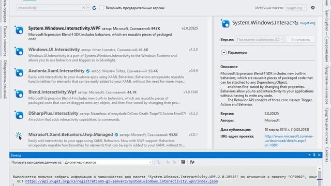The height and width of the screenshot is (186, 331).
Task: Click the Вывод output panel title
Action: (x=16, y=155)
